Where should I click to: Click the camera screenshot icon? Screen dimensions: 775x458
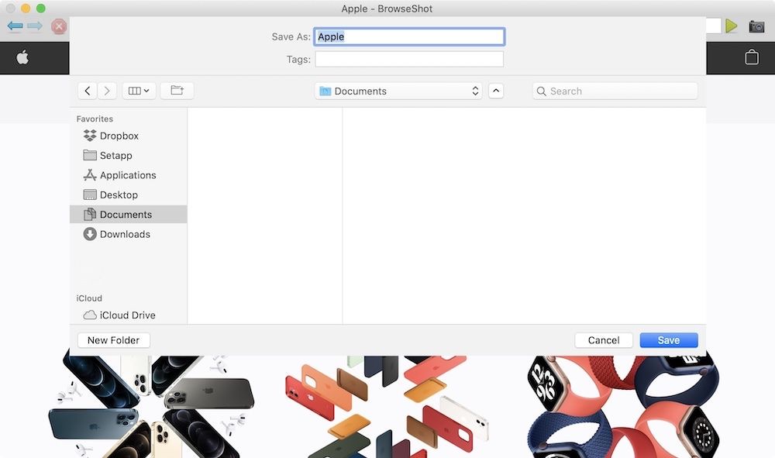click(x=756, y=26)
